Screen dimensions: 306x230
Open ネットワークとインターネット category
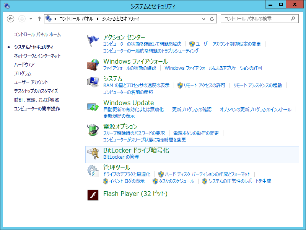[37, 56]
